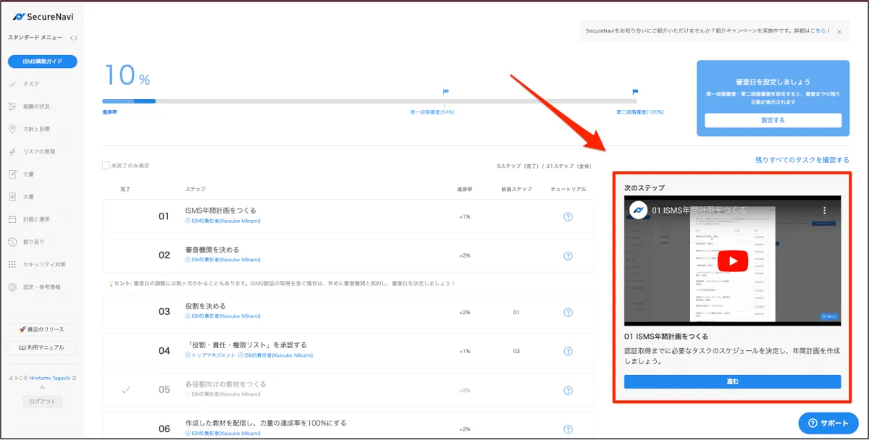Open リスクの管理 in the sidebar
869x440 pixels.
pos(38,152)
